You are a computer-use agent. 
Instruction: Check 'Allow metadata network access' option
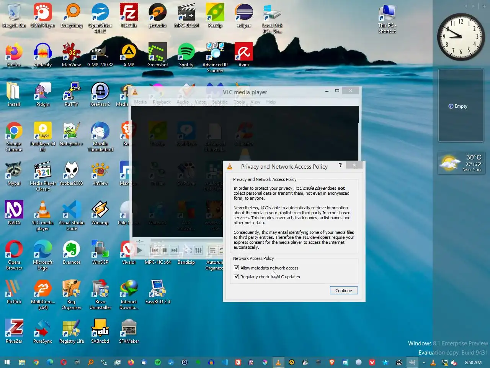pos(236,268)
